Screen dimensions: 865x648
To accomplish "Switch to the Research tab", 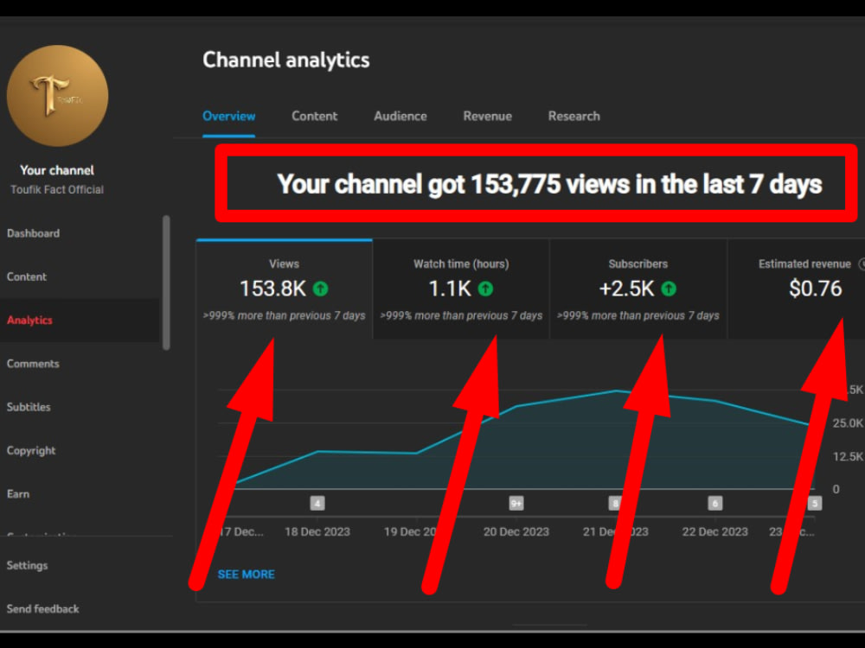I will click(573, 116).
